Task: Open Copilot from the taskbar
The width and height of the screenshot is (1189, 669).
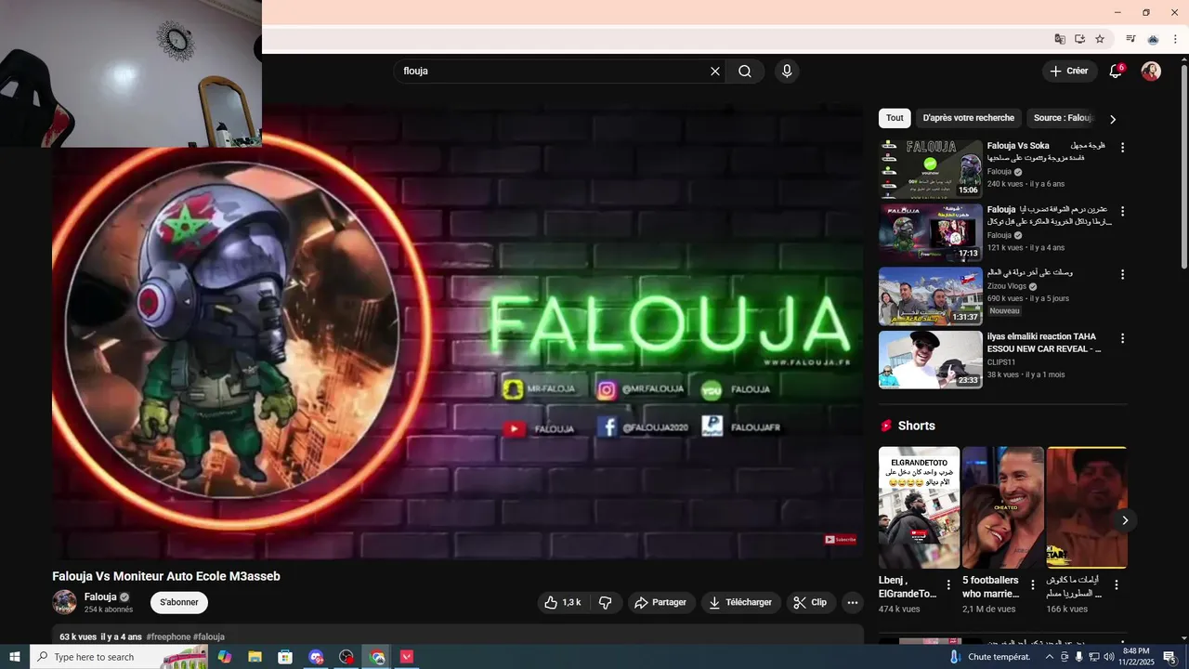Action: pyautogui.click(x=225, y=657)
